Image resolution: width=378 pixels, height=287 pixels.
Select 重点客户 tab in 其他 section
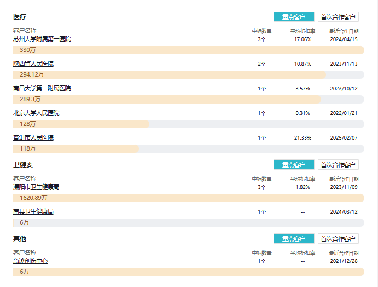click(294, 239)
